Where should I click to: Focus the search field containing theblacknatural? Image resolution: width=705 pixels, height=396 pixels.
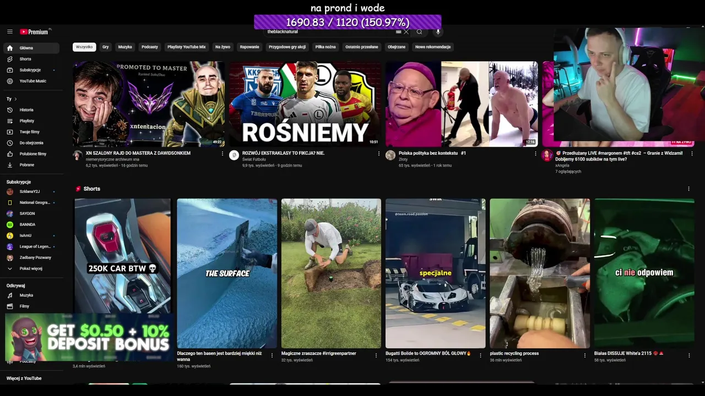point(330,32)
